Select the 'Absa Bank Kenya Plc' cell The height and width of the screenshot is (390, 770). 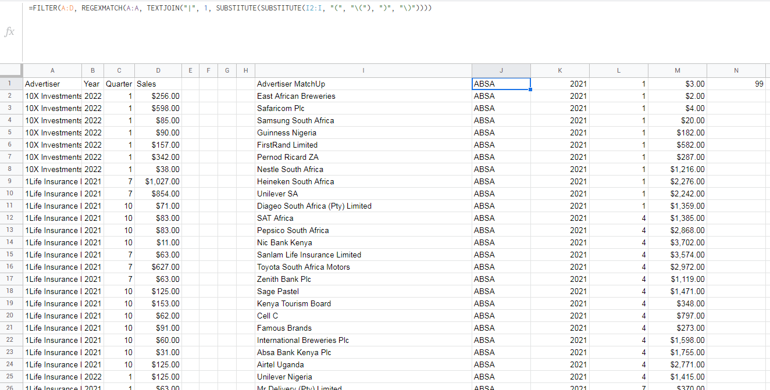[x=363, y=352]
